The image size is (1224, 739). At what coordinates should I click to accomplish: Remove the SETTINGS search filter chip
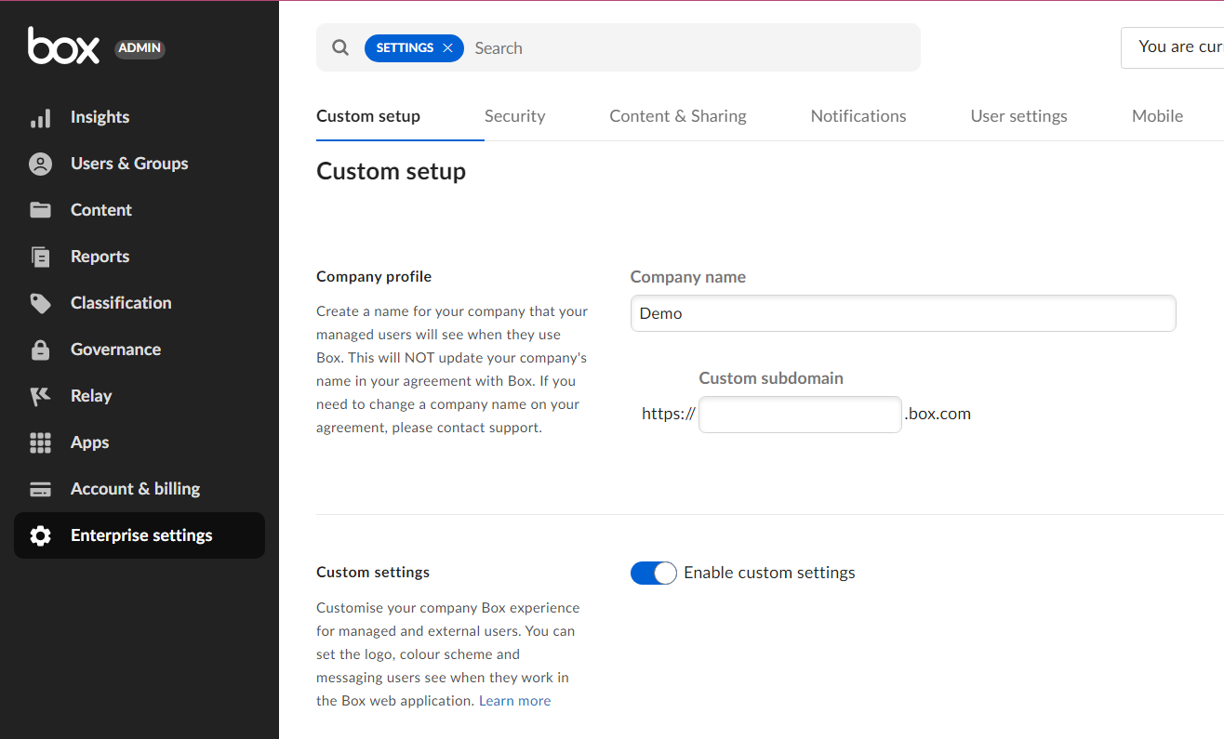coord(447,48)
